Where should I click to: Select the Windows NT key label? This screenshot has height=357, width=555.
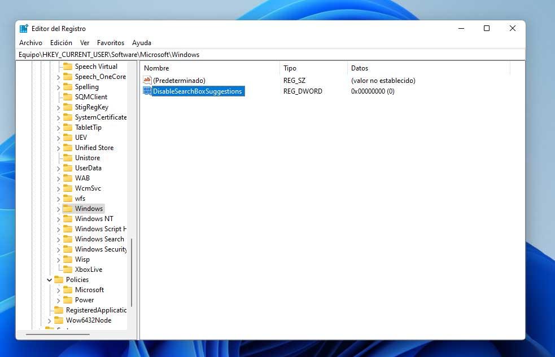coord(94,219)
